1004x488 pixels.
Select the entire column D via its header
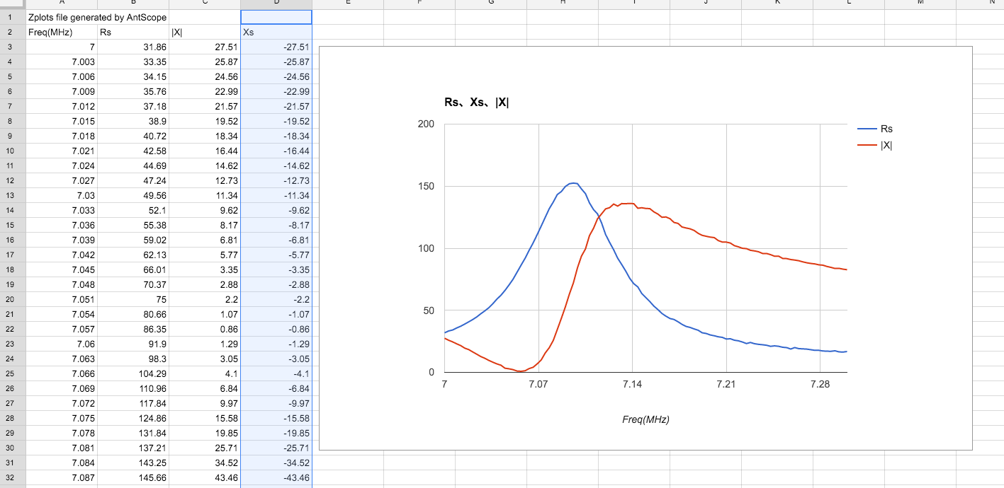[x=276, y=4]
